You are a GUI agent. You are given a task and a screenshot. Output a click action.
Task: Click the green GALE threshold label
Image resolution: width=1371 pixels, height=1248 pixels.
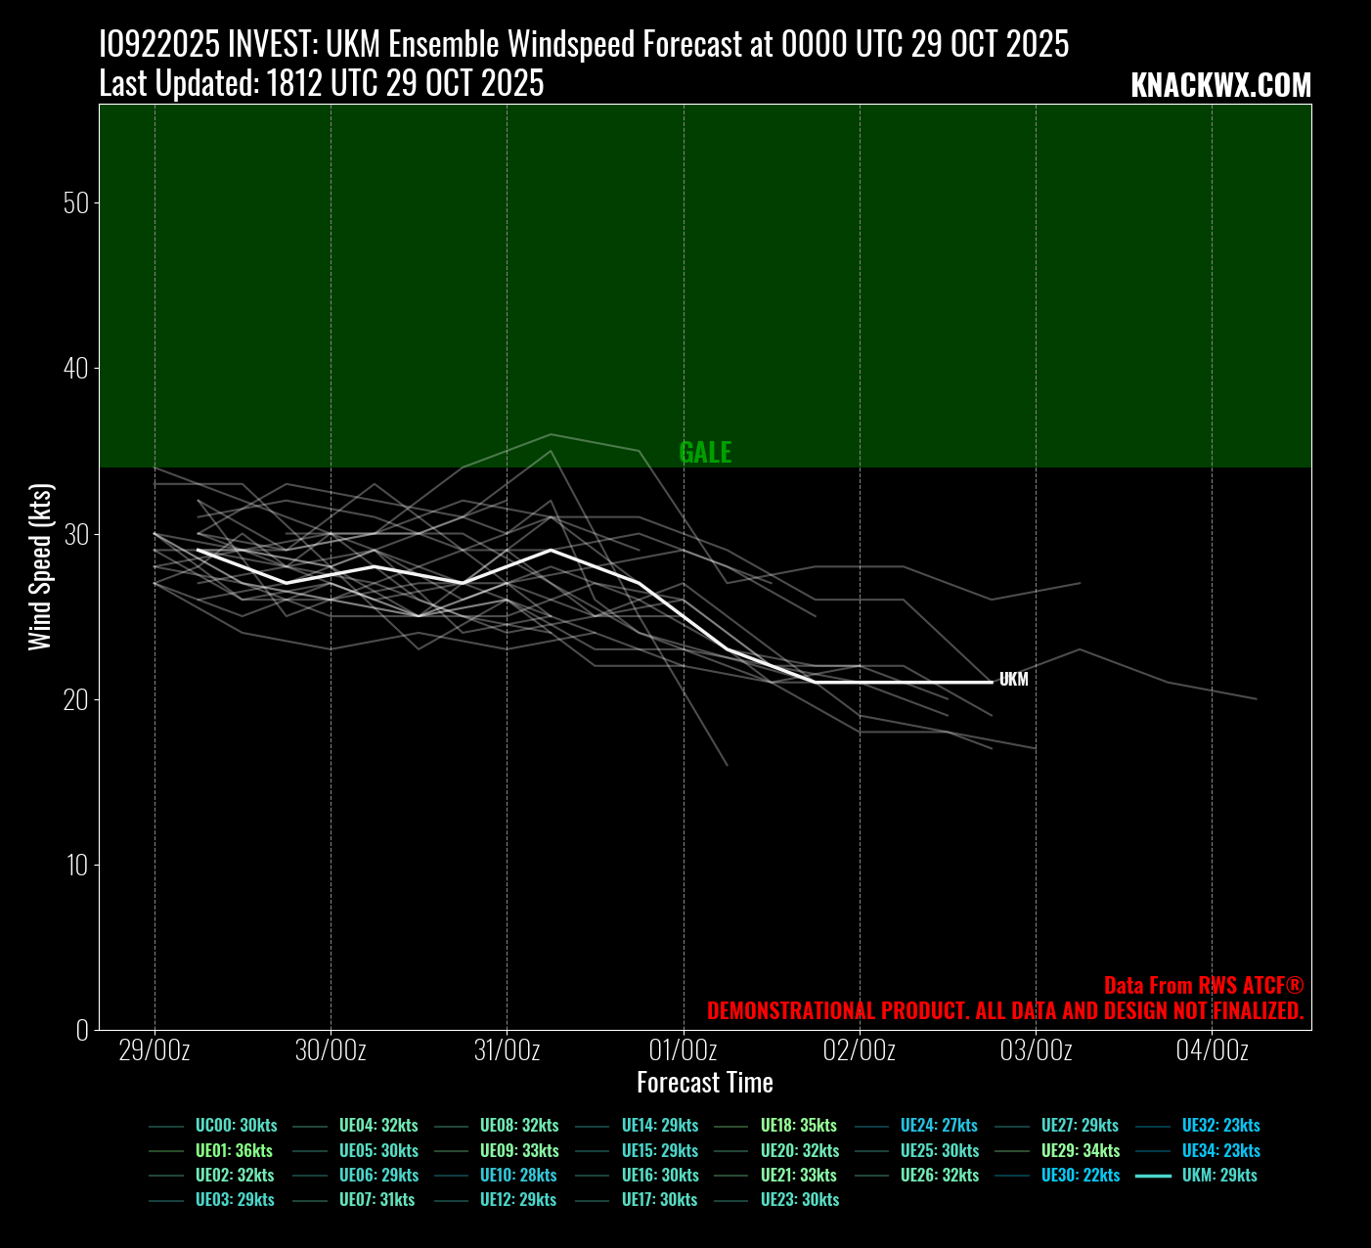click(705, 452)
